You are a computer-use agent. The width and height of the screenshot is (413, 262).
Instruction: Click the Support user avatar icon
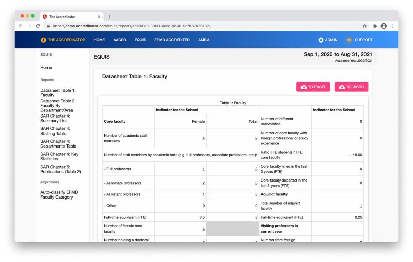(349, 40)
